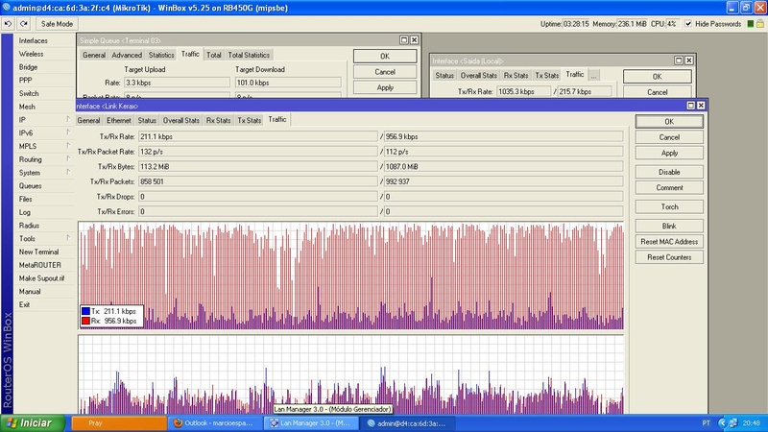Launch New Terminal
The height and width of the screenshot is (432, 768).
point(38,252)
